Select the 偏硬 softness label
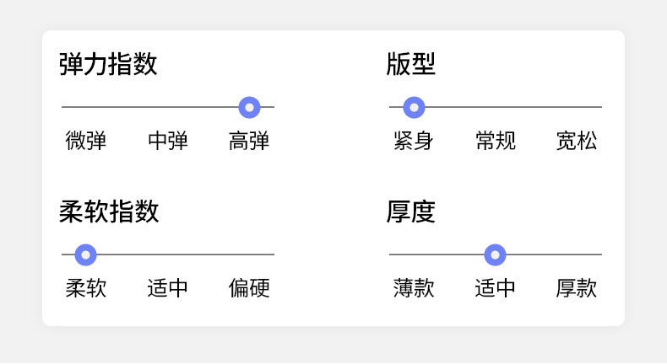Viewport: 667px width, 364px height. coord(249,288)
